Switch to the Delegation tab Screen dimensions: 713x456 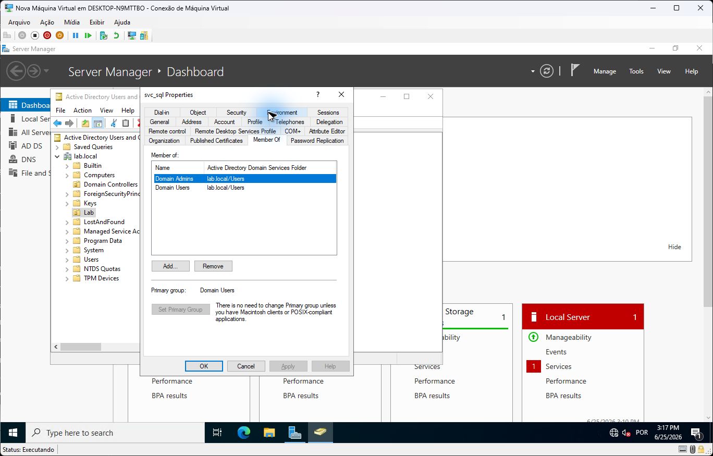[329, 122]
